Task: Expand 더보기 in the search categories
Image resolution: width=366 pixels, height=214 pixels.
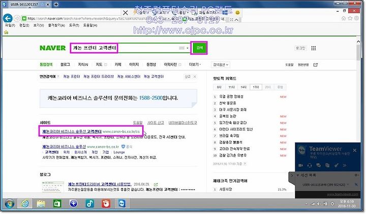Action: pyautogui.click(x=195, y=64)
